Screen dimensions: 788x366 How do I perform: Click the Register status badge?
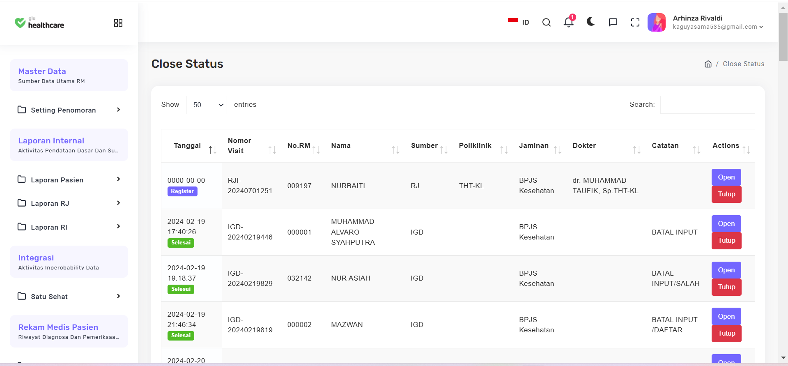click(182, 191)
